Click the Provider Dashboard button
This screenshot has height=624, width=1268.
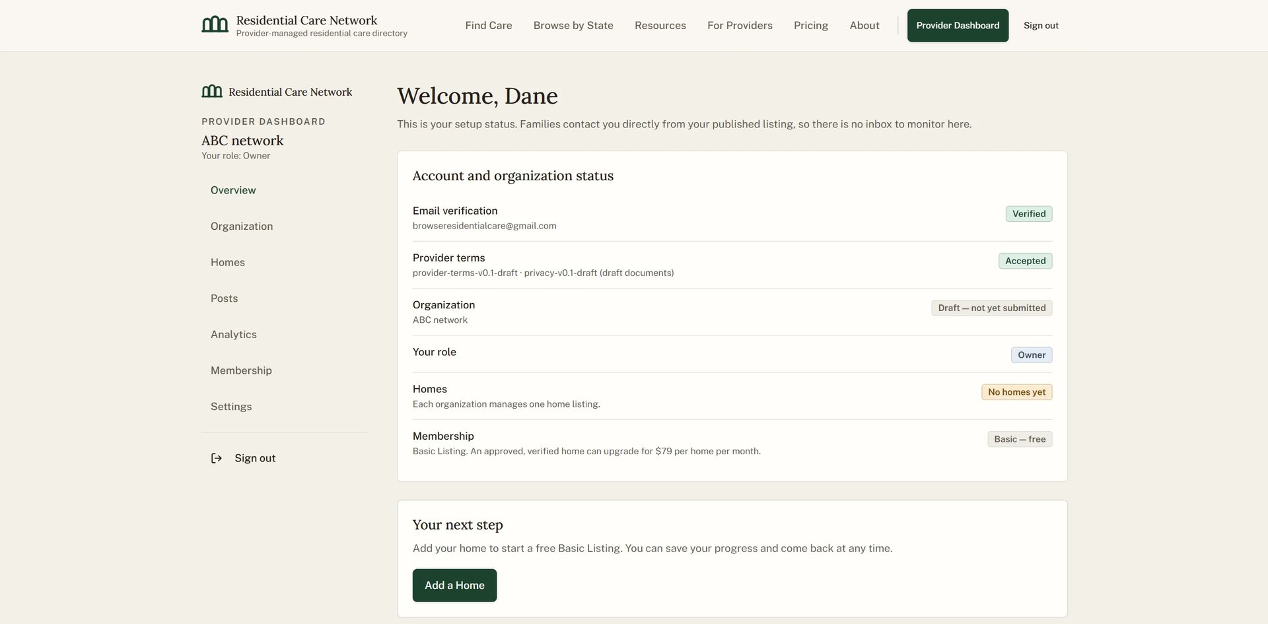tap(958, 25)
